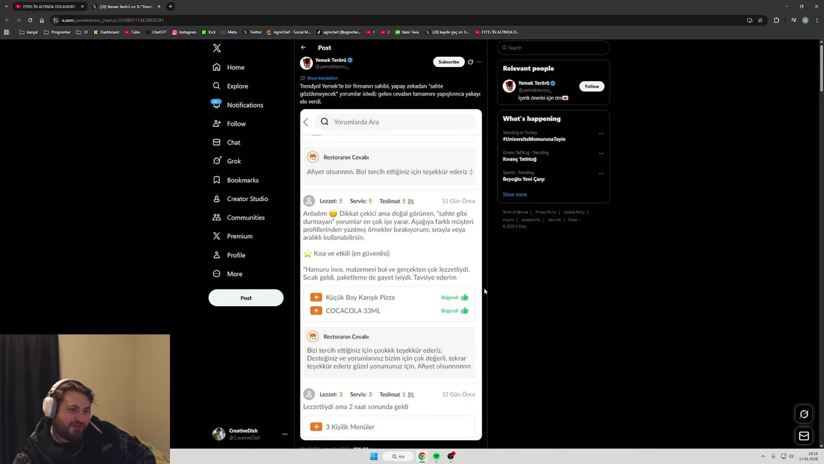Viewport: 824px width, 464px height.
Task: Open Privacy Policy footer link
Action: (546, 212)
